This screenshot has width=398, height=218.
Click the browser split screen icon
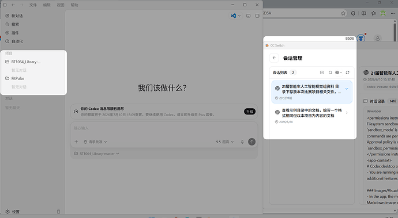(x=364, y=13)
